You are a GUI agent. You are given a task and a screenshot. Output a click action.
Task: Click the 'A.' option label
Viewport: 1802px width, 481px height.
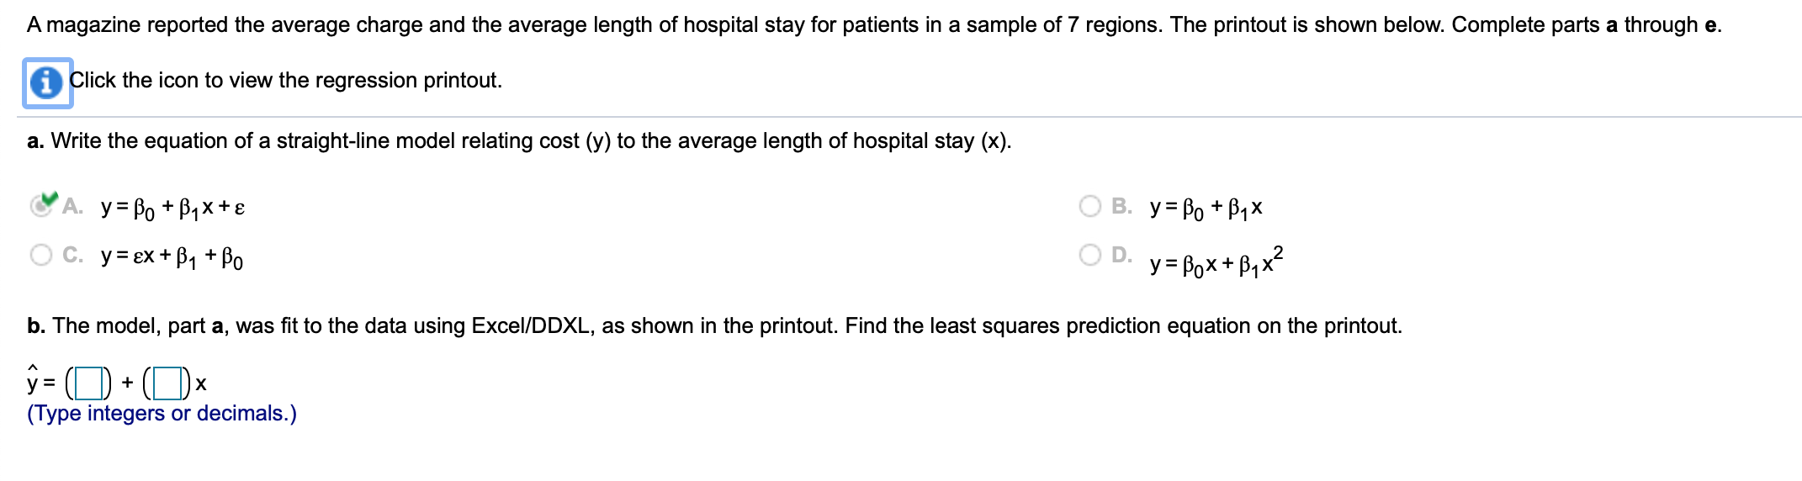click(72, 206)
